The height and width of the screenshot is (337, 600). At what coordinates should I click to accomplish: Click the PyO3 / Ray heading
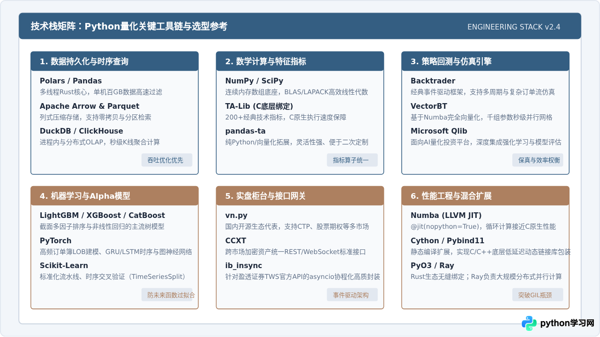click(x=432, y=266)
